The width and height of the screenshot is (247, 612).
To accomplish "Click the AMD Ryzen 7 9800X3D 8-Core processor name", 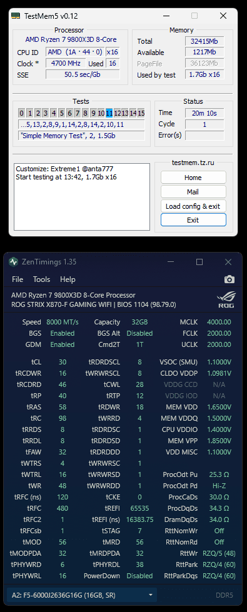I will [x=71, y=39].
